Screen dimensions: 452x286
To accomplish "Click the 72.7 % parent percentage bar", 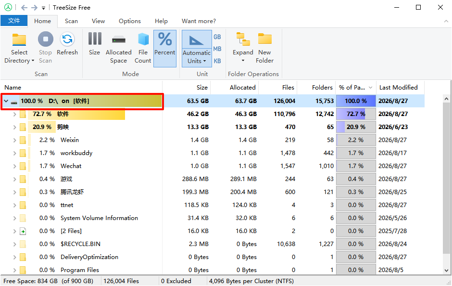I will click(356, 114).
